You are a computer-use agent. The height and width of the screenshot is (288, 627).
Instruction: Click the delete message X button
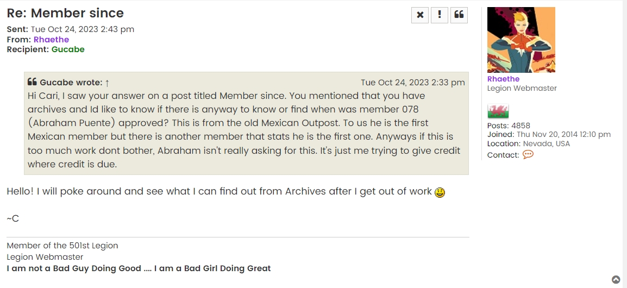point(420,15)
